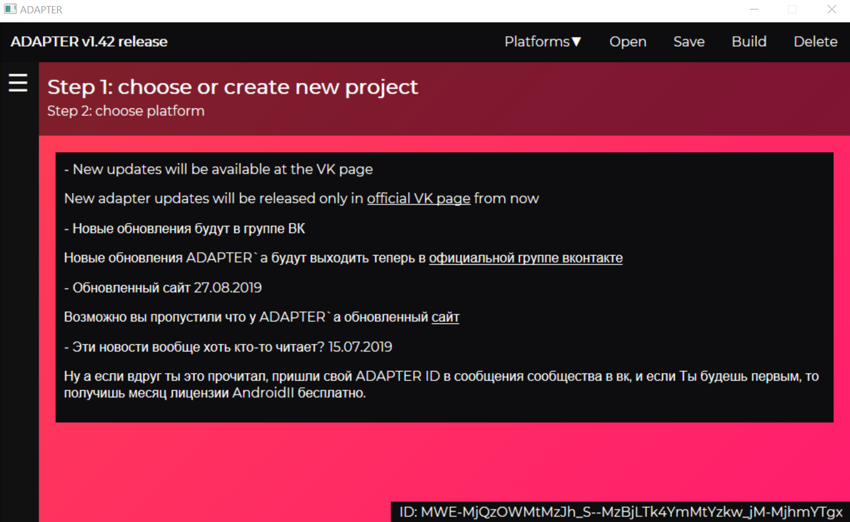Click the 'Step 2: choose platform' text
This screenshot has width=850, height=522.
click(126, 111)
